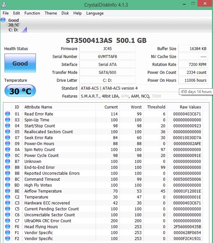Select the Read Error Rate attribute name
The image size is (213, 243).
click(39, 114)
